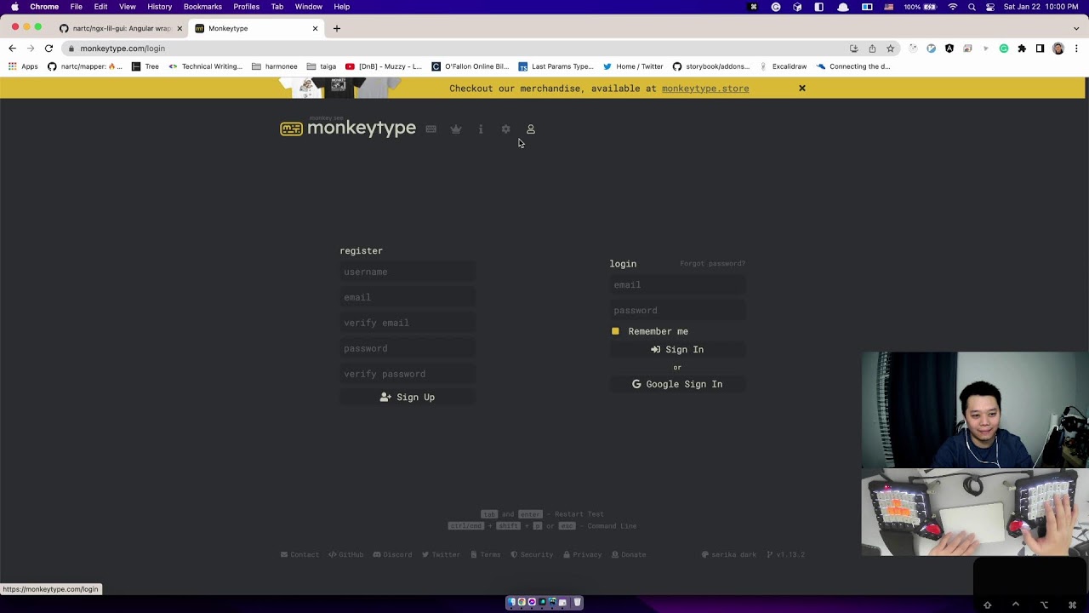The image size is (1089, 613).
Task: Click the v1.13.2 version label
Action: pos(785,554)
